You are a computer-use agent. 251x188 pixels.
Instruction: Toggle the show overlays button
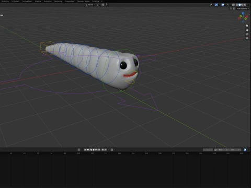(x=223, y=5)
